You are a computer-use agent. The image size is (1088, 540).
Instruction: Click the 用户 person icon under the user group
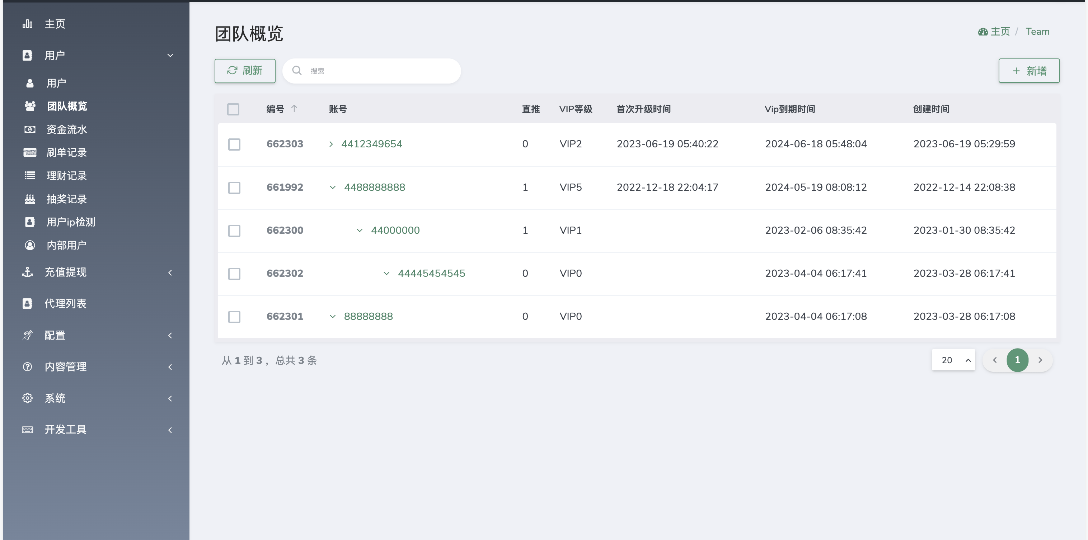[x=29, y=83]
